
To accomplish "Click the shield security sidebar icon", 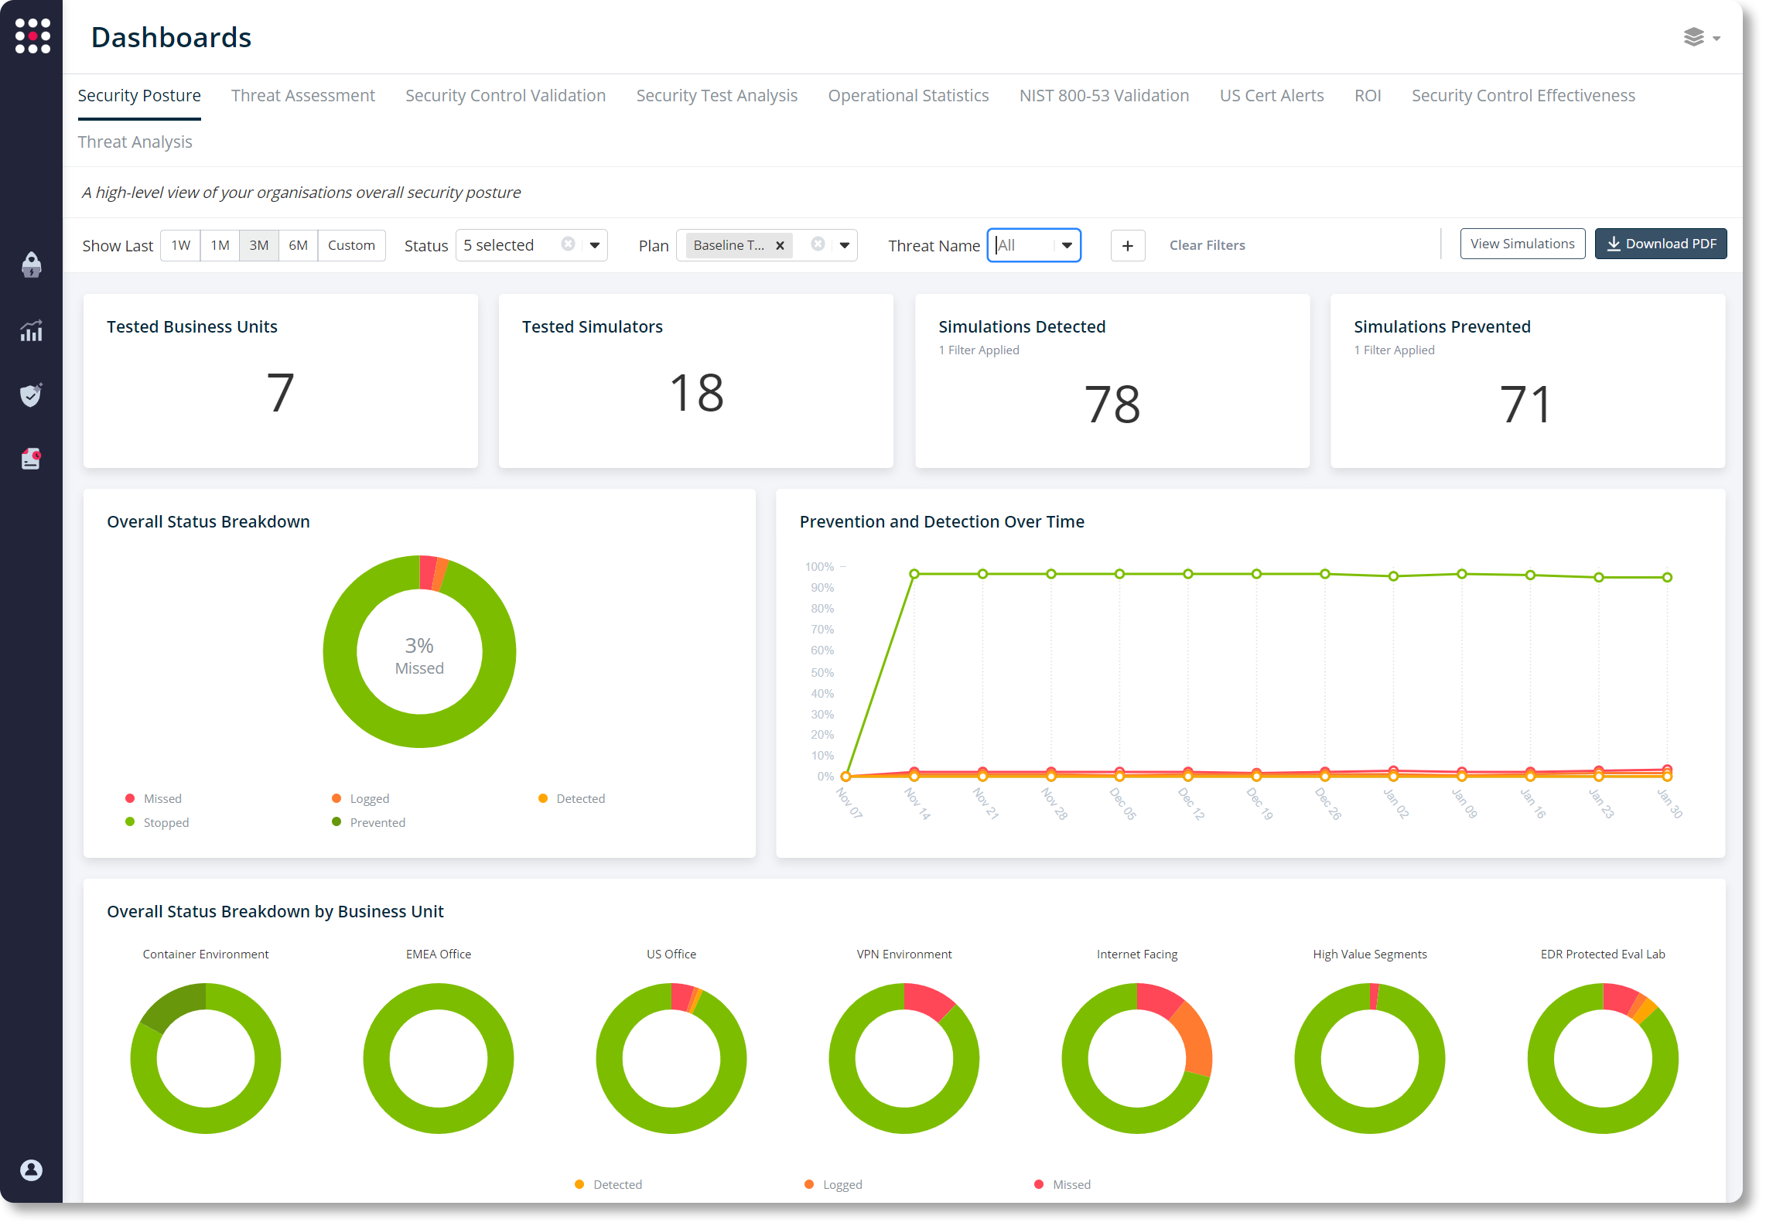I will (x=32, y=395).
